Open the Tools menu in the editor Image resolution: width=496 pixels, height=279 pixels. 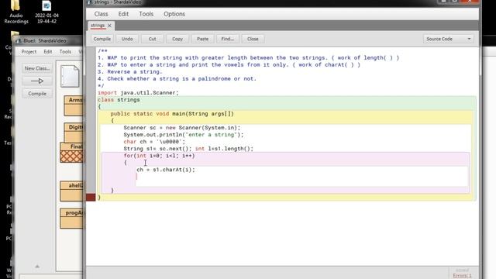click(146, 14)
